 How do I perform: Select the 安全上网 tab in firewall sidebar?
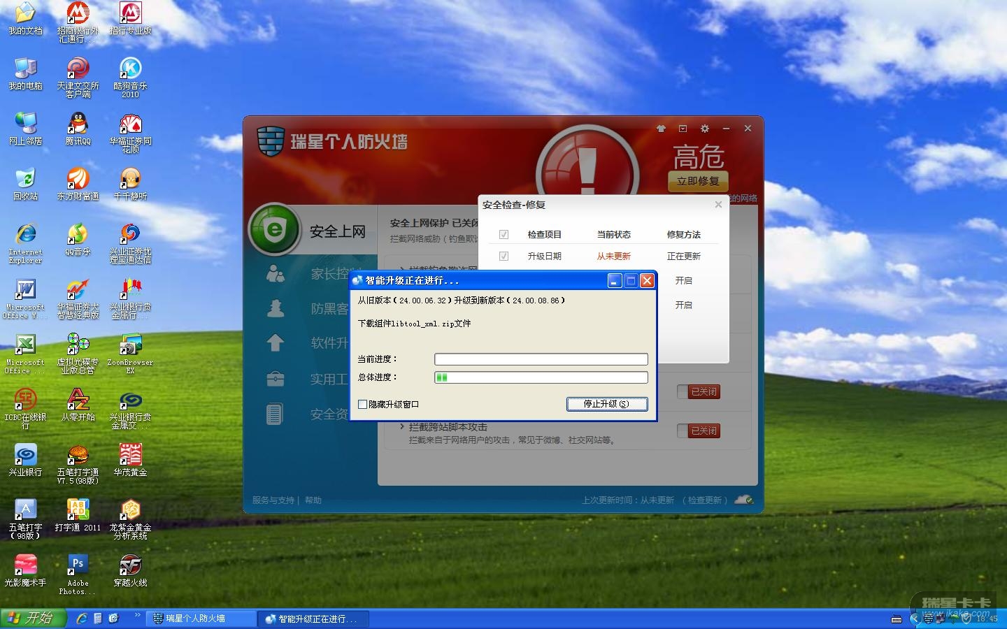(x=313, y=231)
